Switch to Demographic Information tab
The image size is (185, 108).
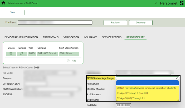tap(21, 37)
